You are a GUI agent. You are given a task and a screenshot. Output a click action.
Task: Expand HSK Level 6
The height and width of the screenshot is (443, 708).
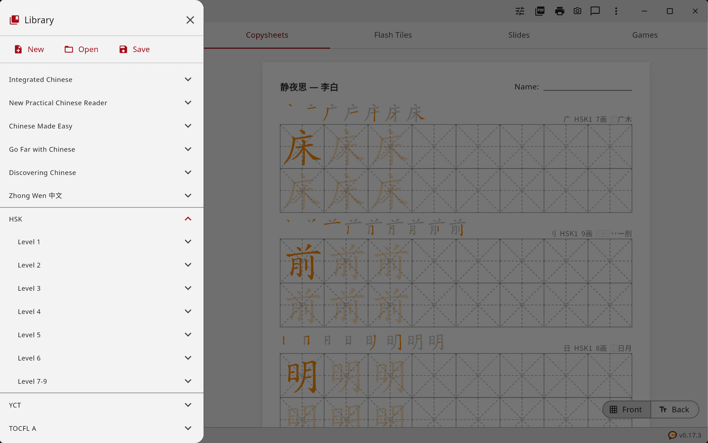click(102, 358)
